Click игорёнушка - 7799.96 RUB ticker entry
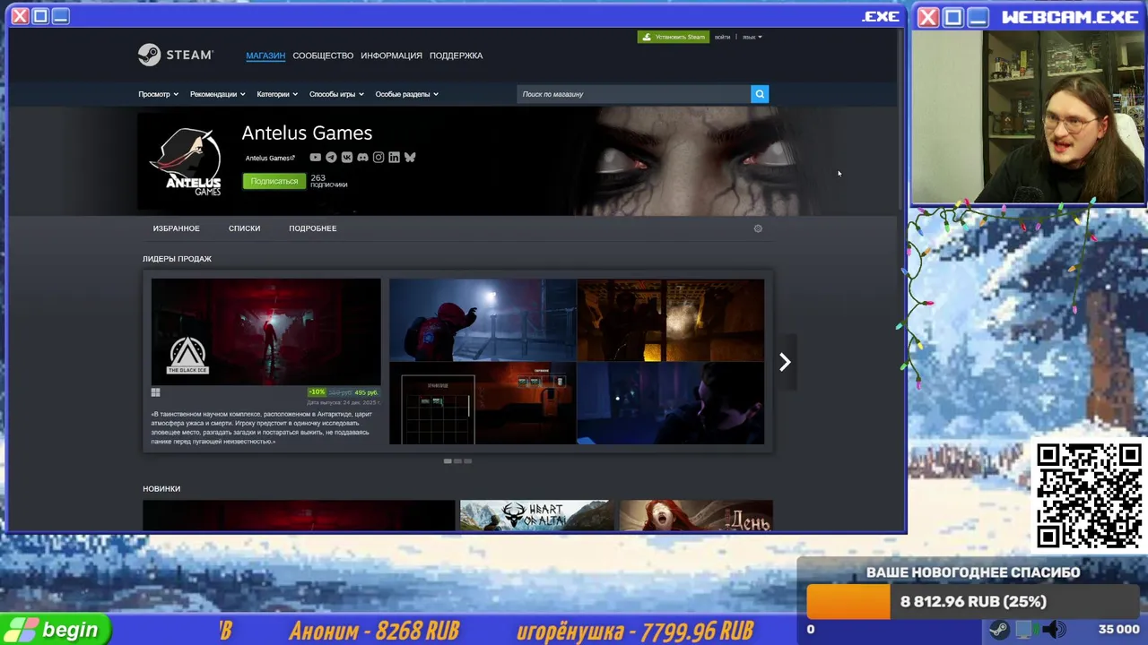Image resolution: width=1148 pixels, height=645 pixels. [635, 631]
